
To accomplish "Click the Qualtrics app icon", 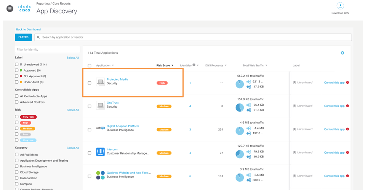I will point(101,175).
